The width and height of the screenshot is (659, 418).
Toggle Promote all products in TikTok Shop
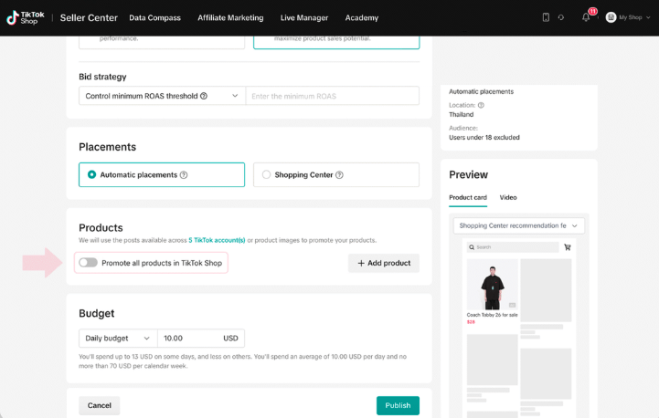click(x=88, y=263)
